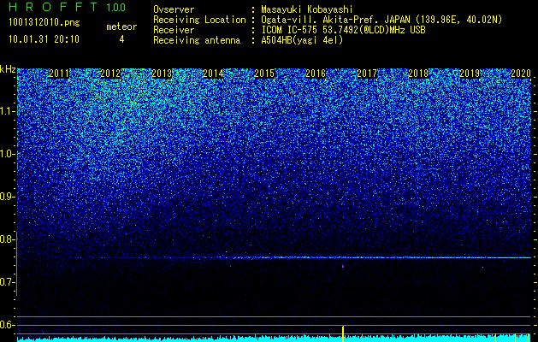Select the file name 1001312010.png
Viewport: 538px width, 342px height.
click(x=44, y=23)
